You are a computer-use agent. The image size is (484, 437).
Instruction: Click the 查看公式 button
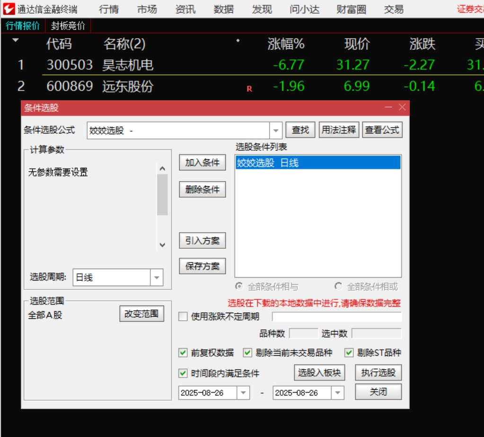pyautogui.click(x=382, y=130)
